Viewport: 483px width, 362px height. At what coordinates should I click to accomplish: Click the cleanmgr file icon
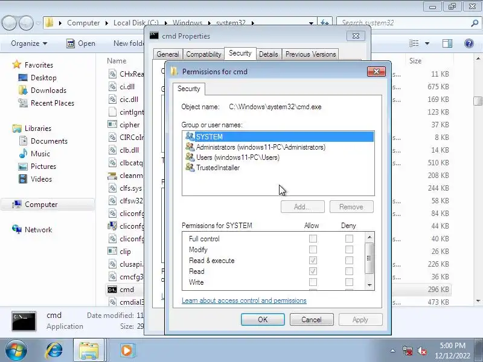click(x=112, y=176)
